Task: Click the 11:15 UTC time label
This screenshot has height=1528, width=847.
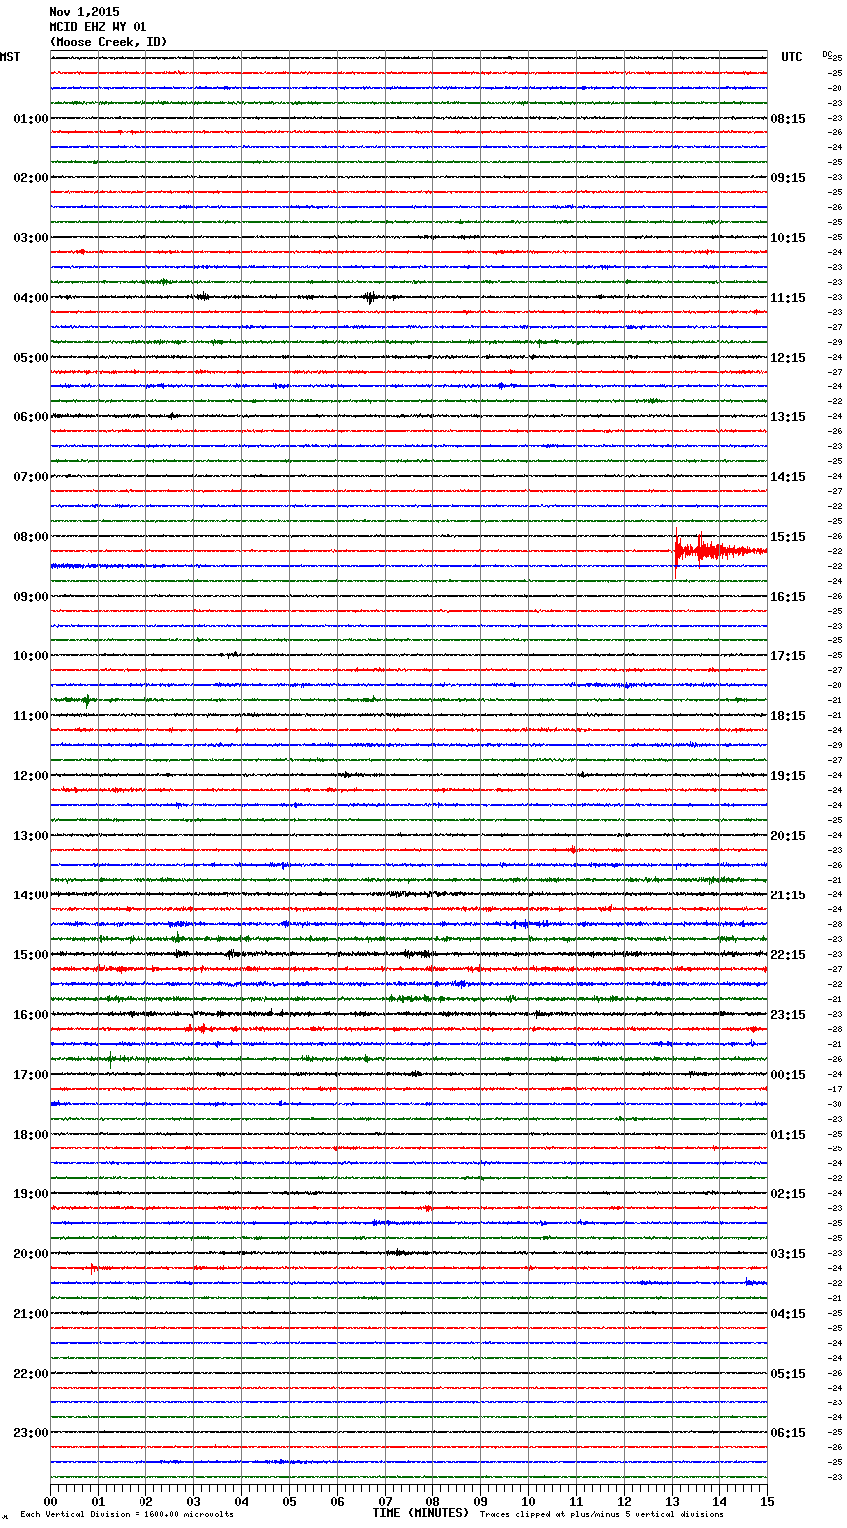Action: click(x=788, y=298)
